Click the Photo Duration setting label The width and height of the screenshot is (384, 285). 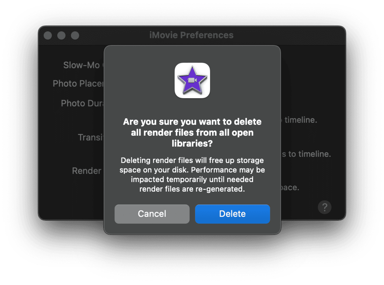pyautogui.click(x=82, y=103)
